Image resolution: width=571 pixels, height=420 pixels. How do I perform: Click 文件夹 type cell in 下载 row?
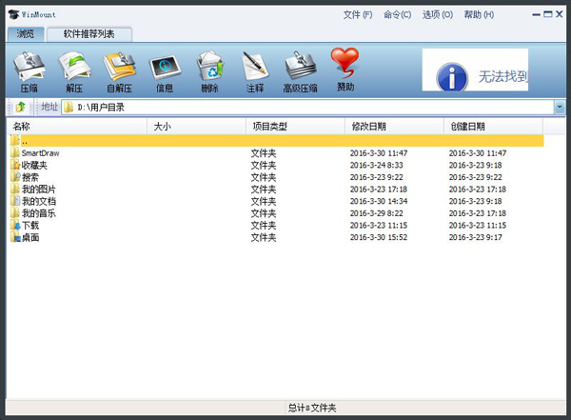coord(264,226)
